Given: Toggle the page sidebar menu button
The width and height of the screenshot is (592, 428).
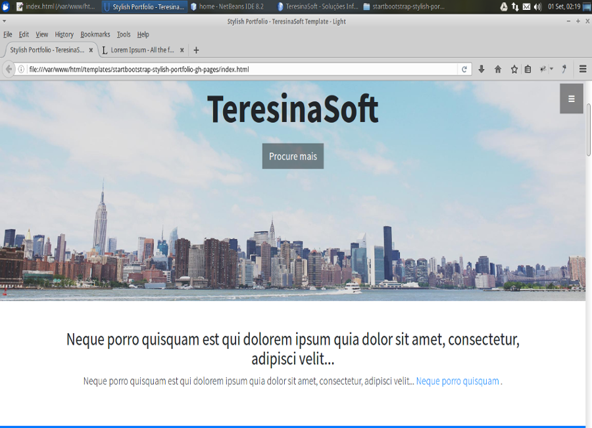Looking at the screenshot, I should (571, 99).
